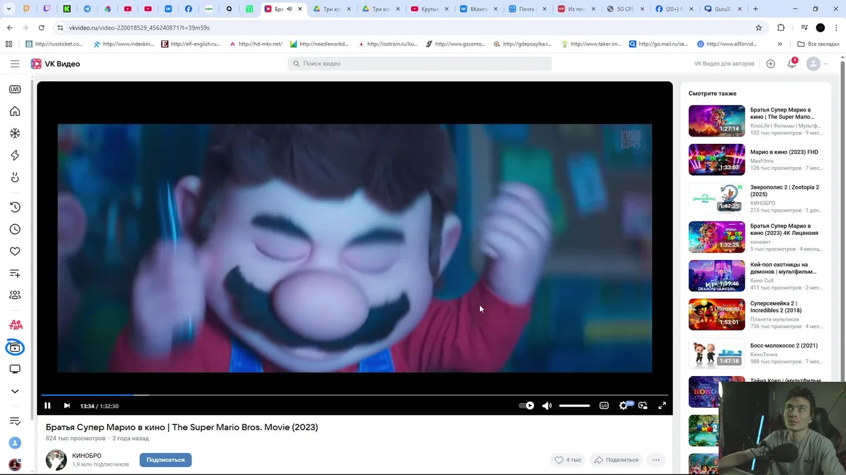The image size is (846, 475).
Task: Mute the player volume speaker icon
Action: [547, 406]
